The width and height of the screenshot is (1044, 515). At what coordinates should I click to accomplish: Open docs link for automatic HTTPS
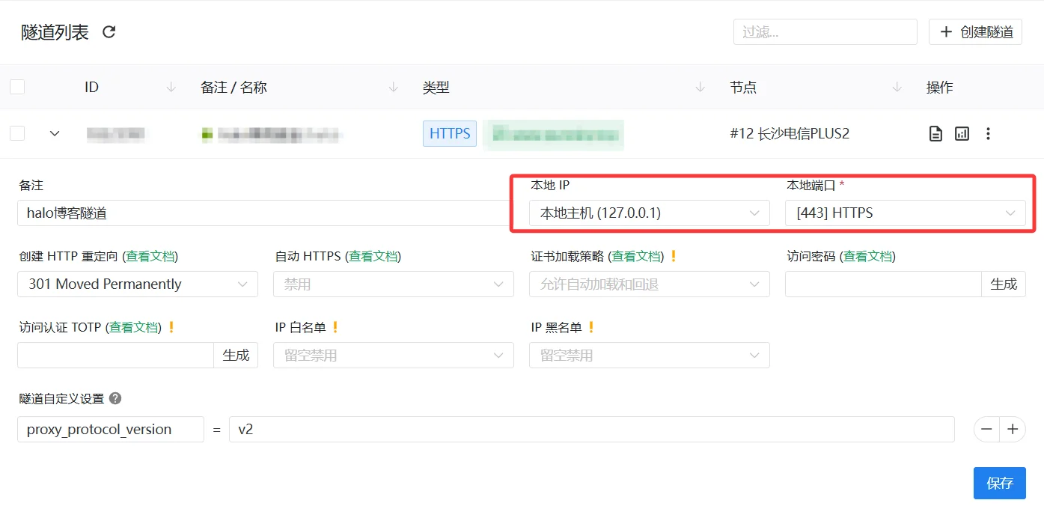click(x=373, y=256)
